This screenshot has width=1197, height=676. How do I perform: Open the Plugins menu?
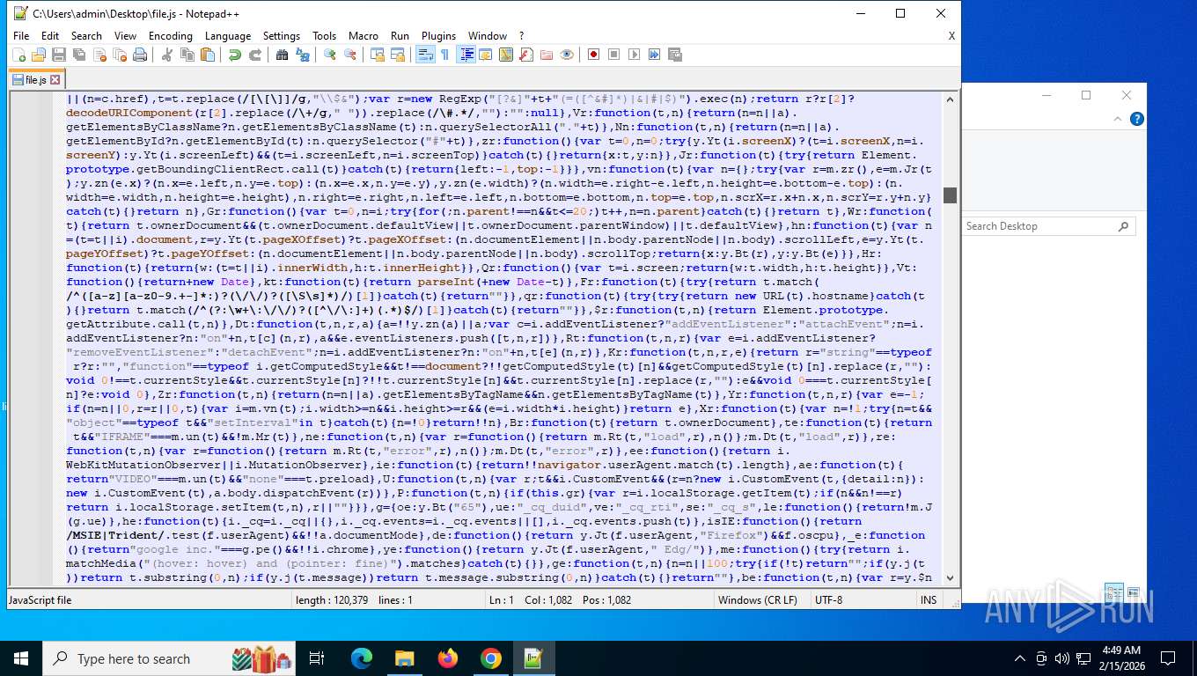[x=438, y=36]
